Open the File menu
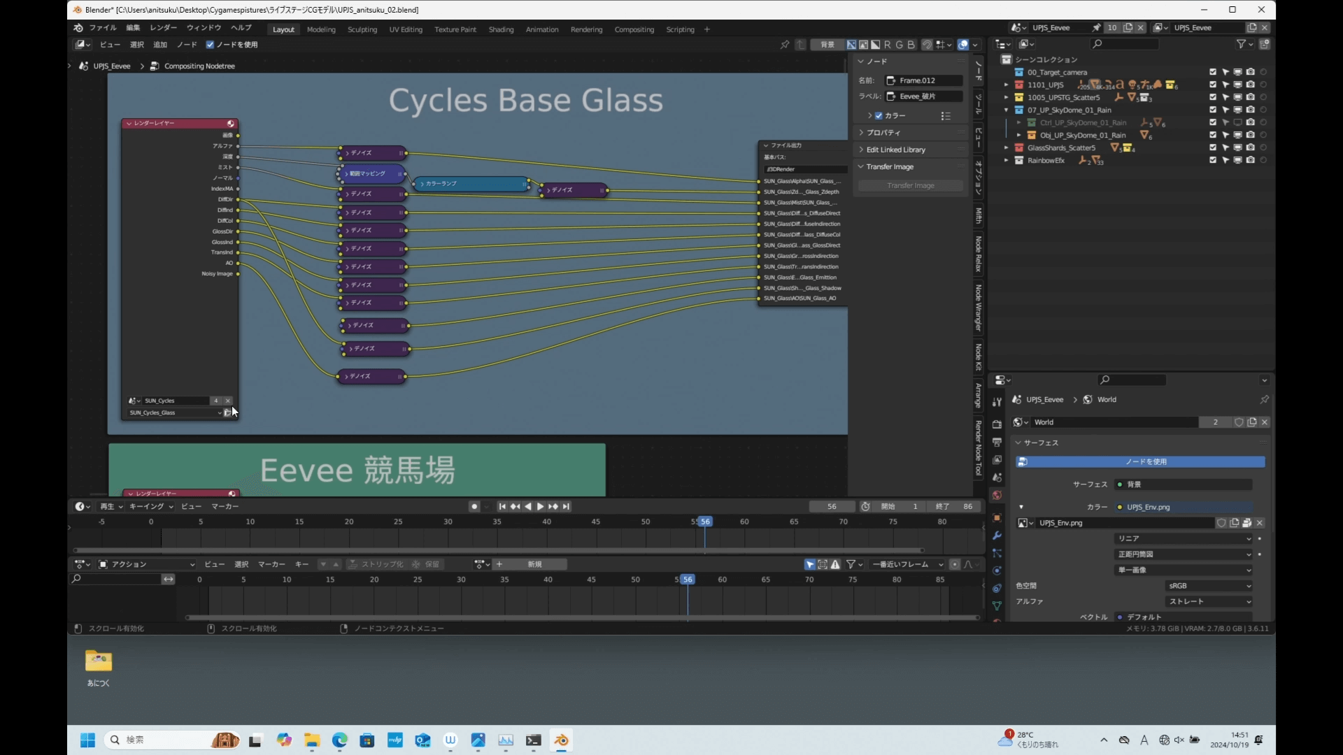Image resolution: width=1343 pixels, height=755 pixels. click(x=103, y=28)
